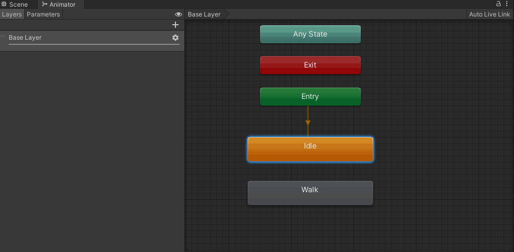This screenshot has height=252, width=514.
Task: Select the Exit node
Action: coord(310,65)
